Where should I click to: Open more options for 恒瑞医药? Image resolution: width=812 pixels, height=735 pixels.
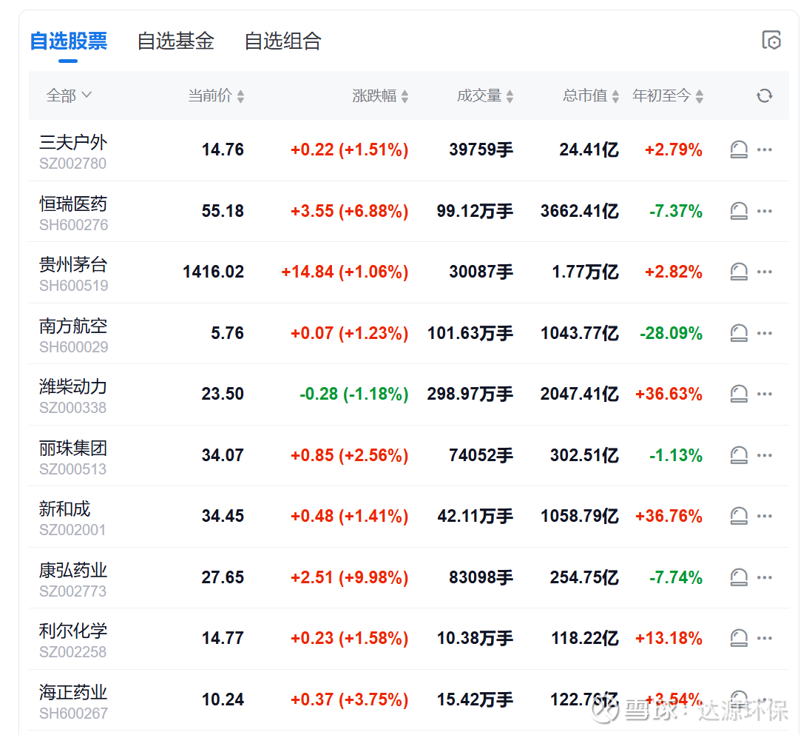(x=765, y=211)
